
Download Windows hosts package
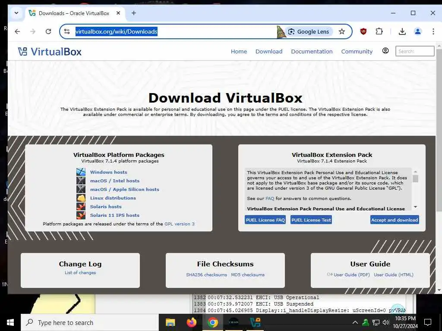(x=108, y=172)
